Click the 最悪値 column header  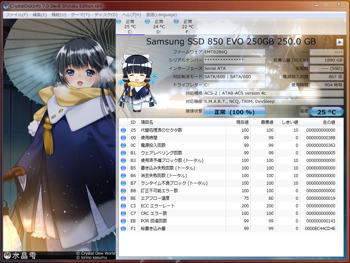263,122
